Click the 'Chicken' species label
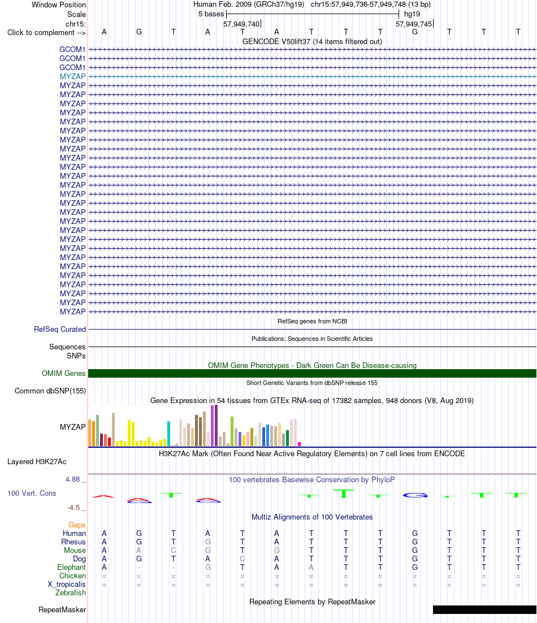537x623 pixels. (x=73, y=576)
